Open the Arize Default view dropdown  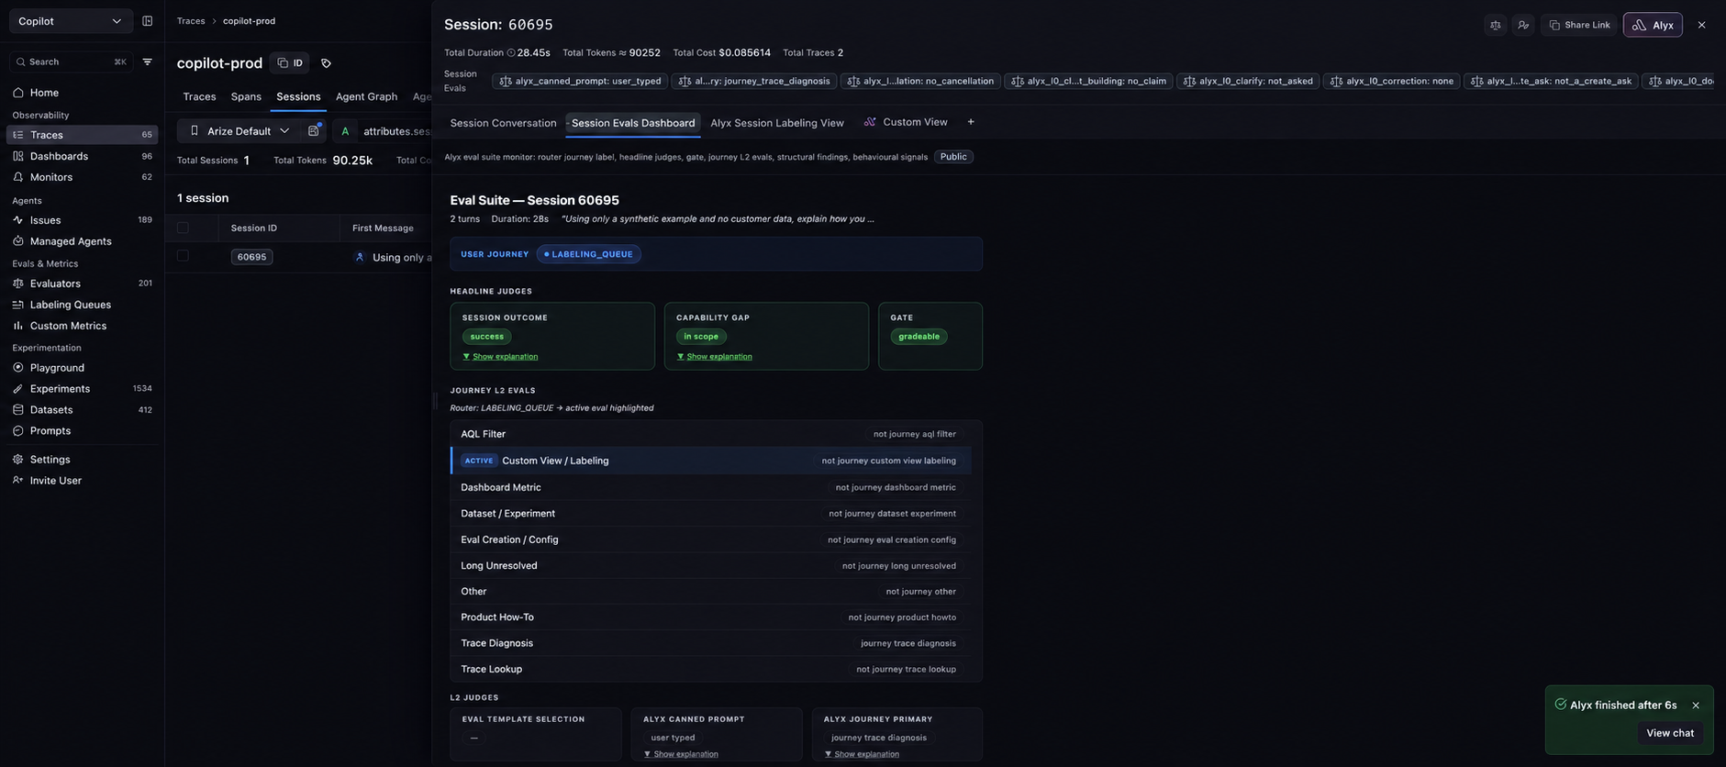click(239, 131)
